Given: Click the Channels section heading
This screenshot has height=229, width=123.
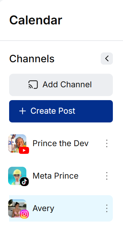Looking at the screenshot, I should coord(32,59).
